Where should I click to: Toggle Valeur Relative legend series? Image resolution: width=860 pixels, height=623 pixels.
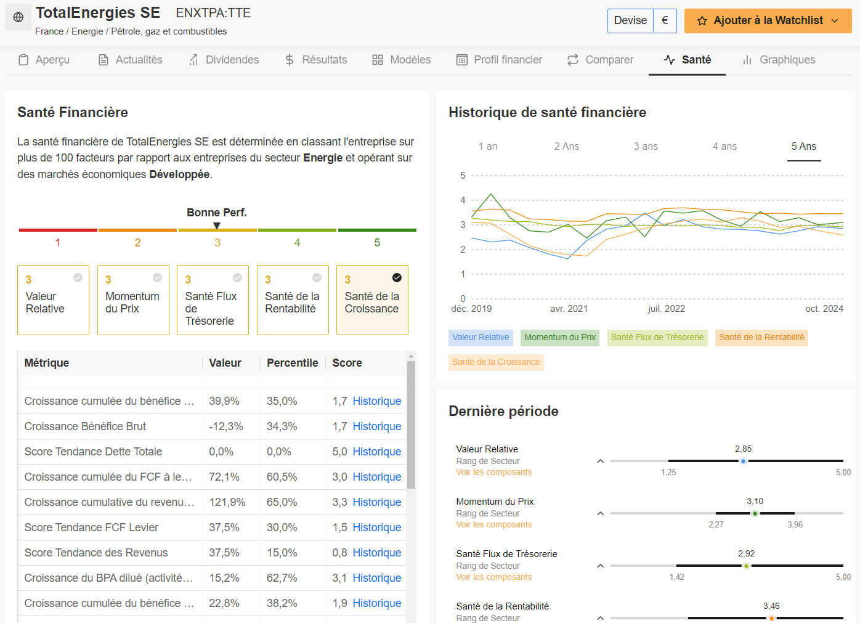pos(481,338)
